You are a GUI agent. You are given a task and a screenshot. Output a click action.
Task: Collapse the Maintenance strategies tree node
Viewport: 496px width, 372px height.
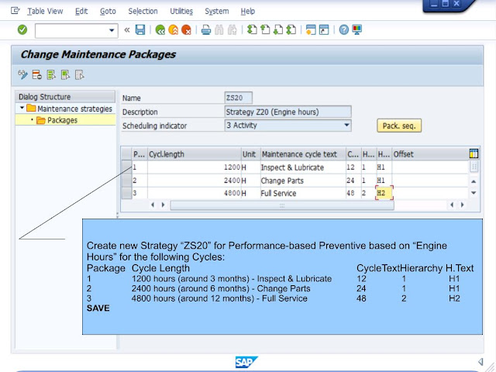(22, 108)
